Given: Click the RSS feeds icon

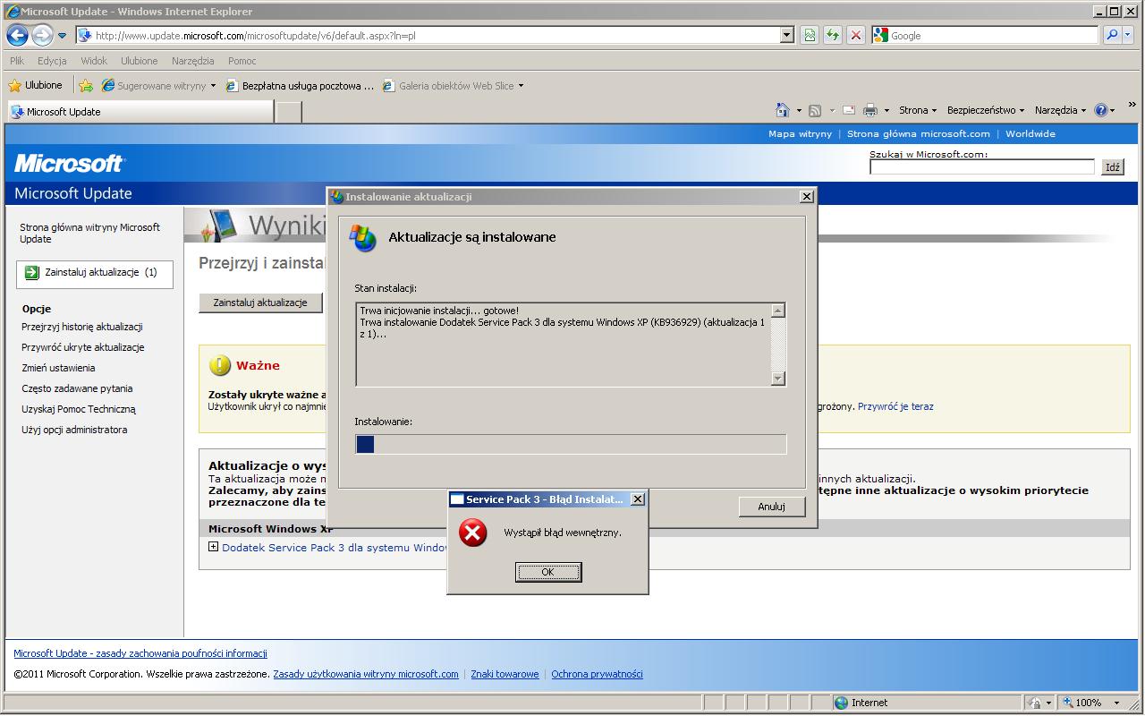Looking at the screenshot, I should coord(815,110).
